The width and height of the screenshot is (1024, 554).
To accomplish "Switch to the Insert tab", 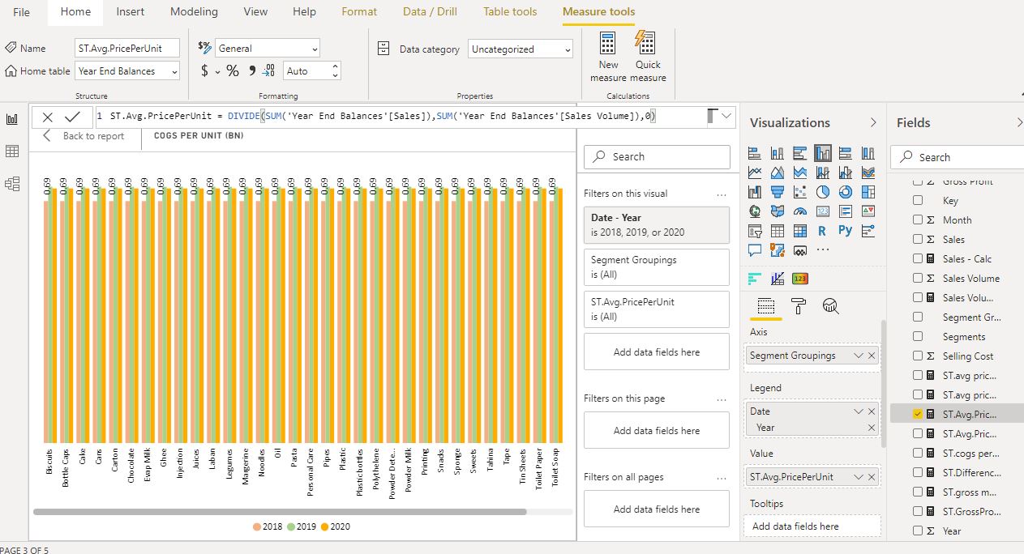I will tap(131, 12).
